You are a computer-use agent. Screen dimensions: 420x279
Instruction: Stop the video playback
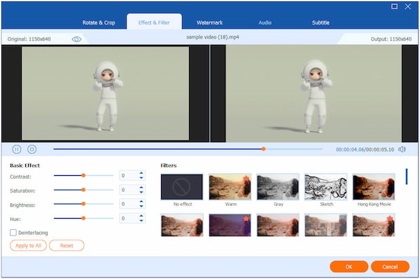[x=32, y=149]
